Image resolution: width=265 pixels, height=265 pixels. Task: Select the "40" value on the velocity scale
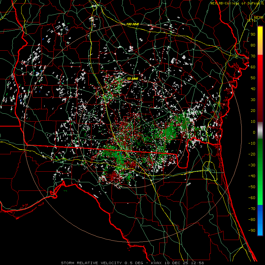coord(253,89)
